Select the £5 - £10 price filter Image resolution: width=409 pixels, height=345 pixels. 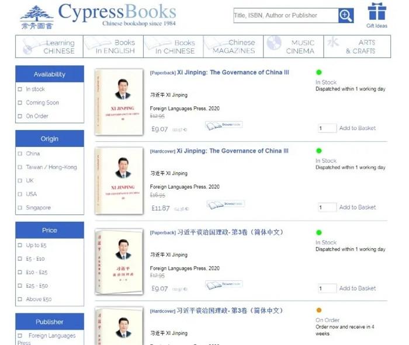tap(20, 259)
